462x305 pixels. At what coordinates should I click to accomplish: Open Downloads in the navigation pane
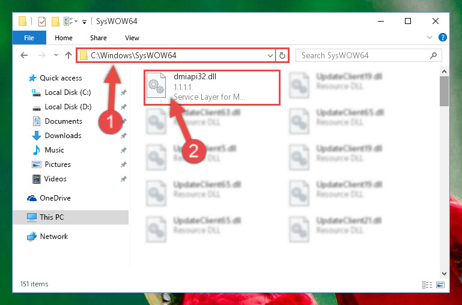pos(56,136)
